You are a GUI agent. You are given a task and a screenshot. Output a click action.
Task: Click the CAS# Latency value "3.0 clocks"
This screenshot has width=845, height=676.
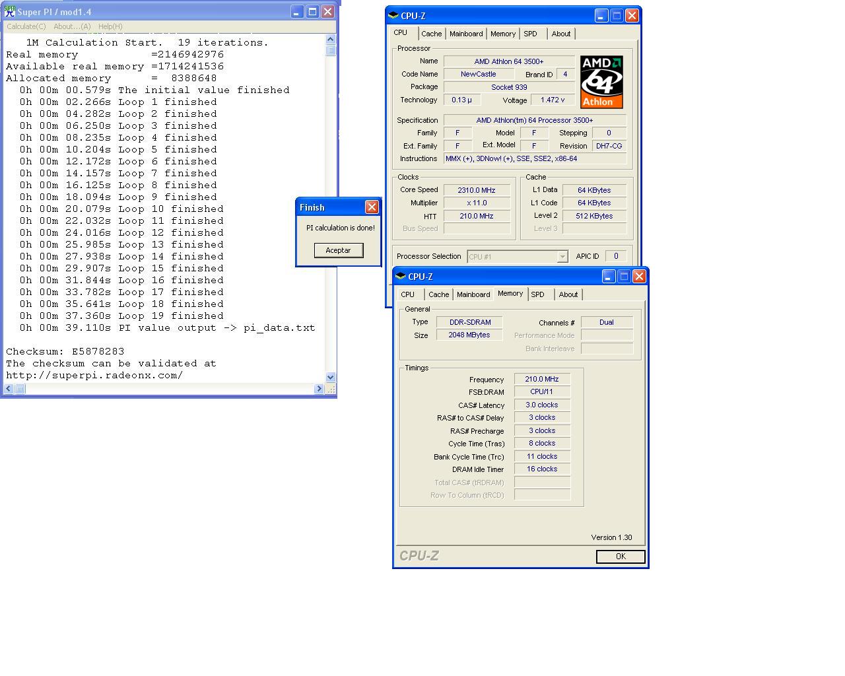coord(542,405)
